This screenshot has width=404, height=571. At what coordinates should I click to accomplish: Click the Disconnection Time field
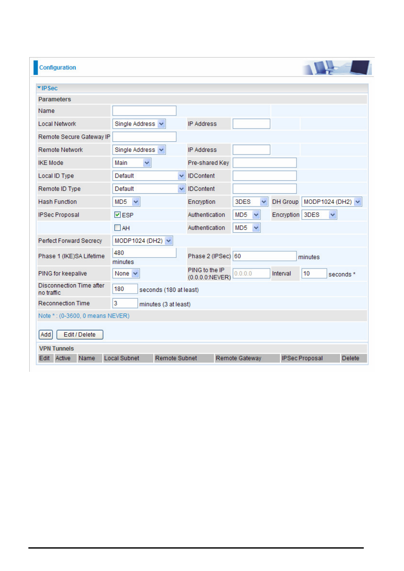tap(125, 289)
